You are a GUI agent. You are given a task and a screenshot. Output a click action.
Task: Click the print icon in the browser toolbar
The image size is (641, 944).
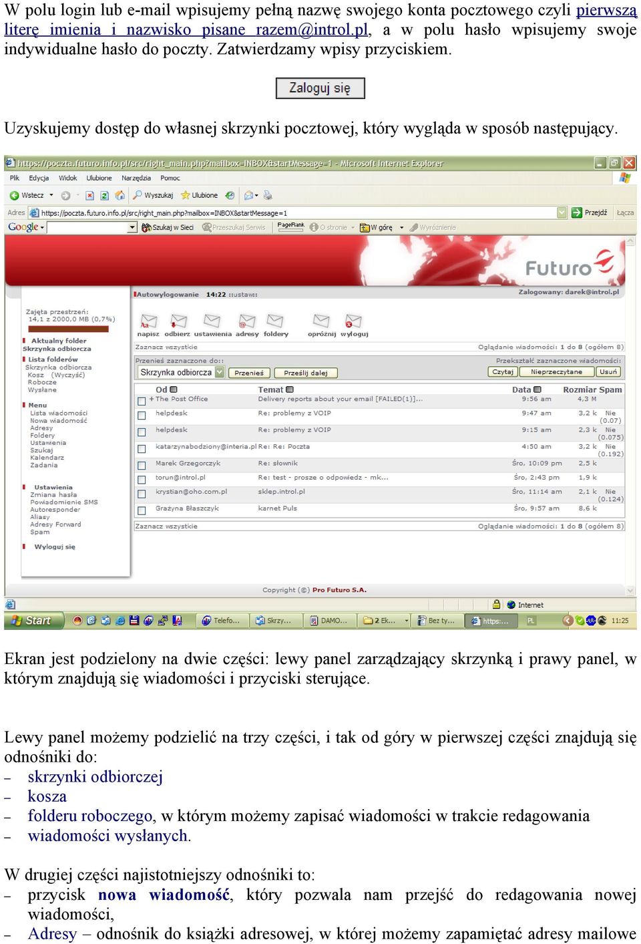268,195
